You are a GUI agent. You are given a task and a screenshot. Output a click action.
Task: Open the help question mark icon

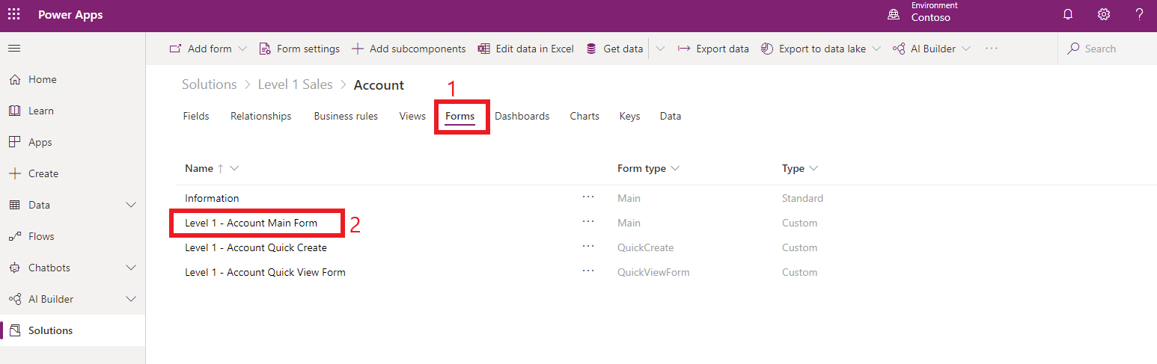pyautogui.click(x=1139, y=15)
